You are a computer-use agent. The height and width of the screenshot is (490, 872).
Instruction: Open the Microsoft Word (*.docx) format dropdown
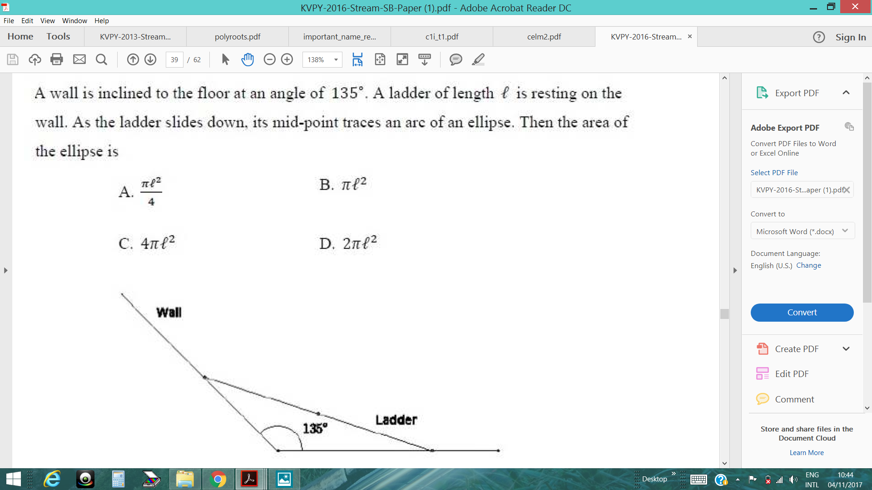tap(803, 231)
